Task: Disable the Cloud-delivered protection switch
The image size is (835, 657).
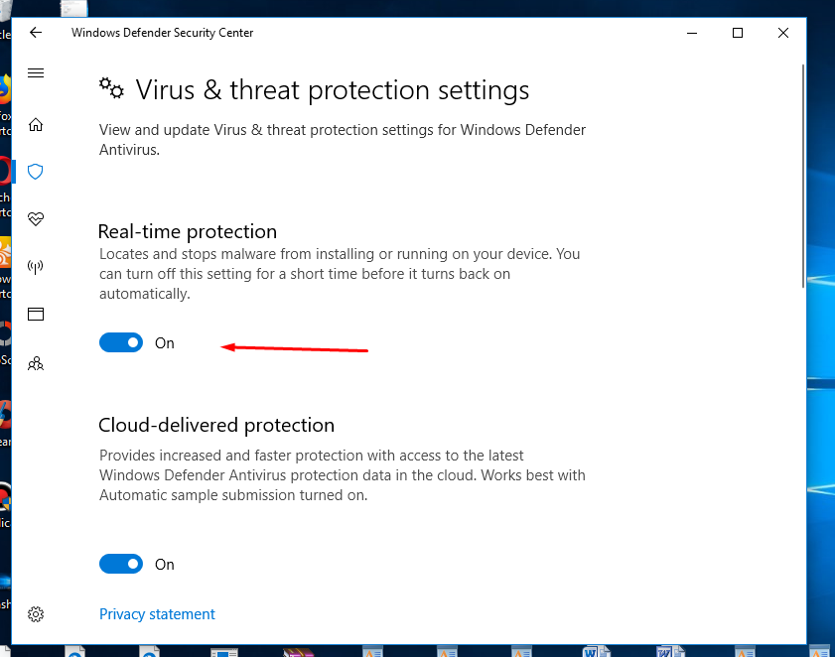Action: point(121,565)
